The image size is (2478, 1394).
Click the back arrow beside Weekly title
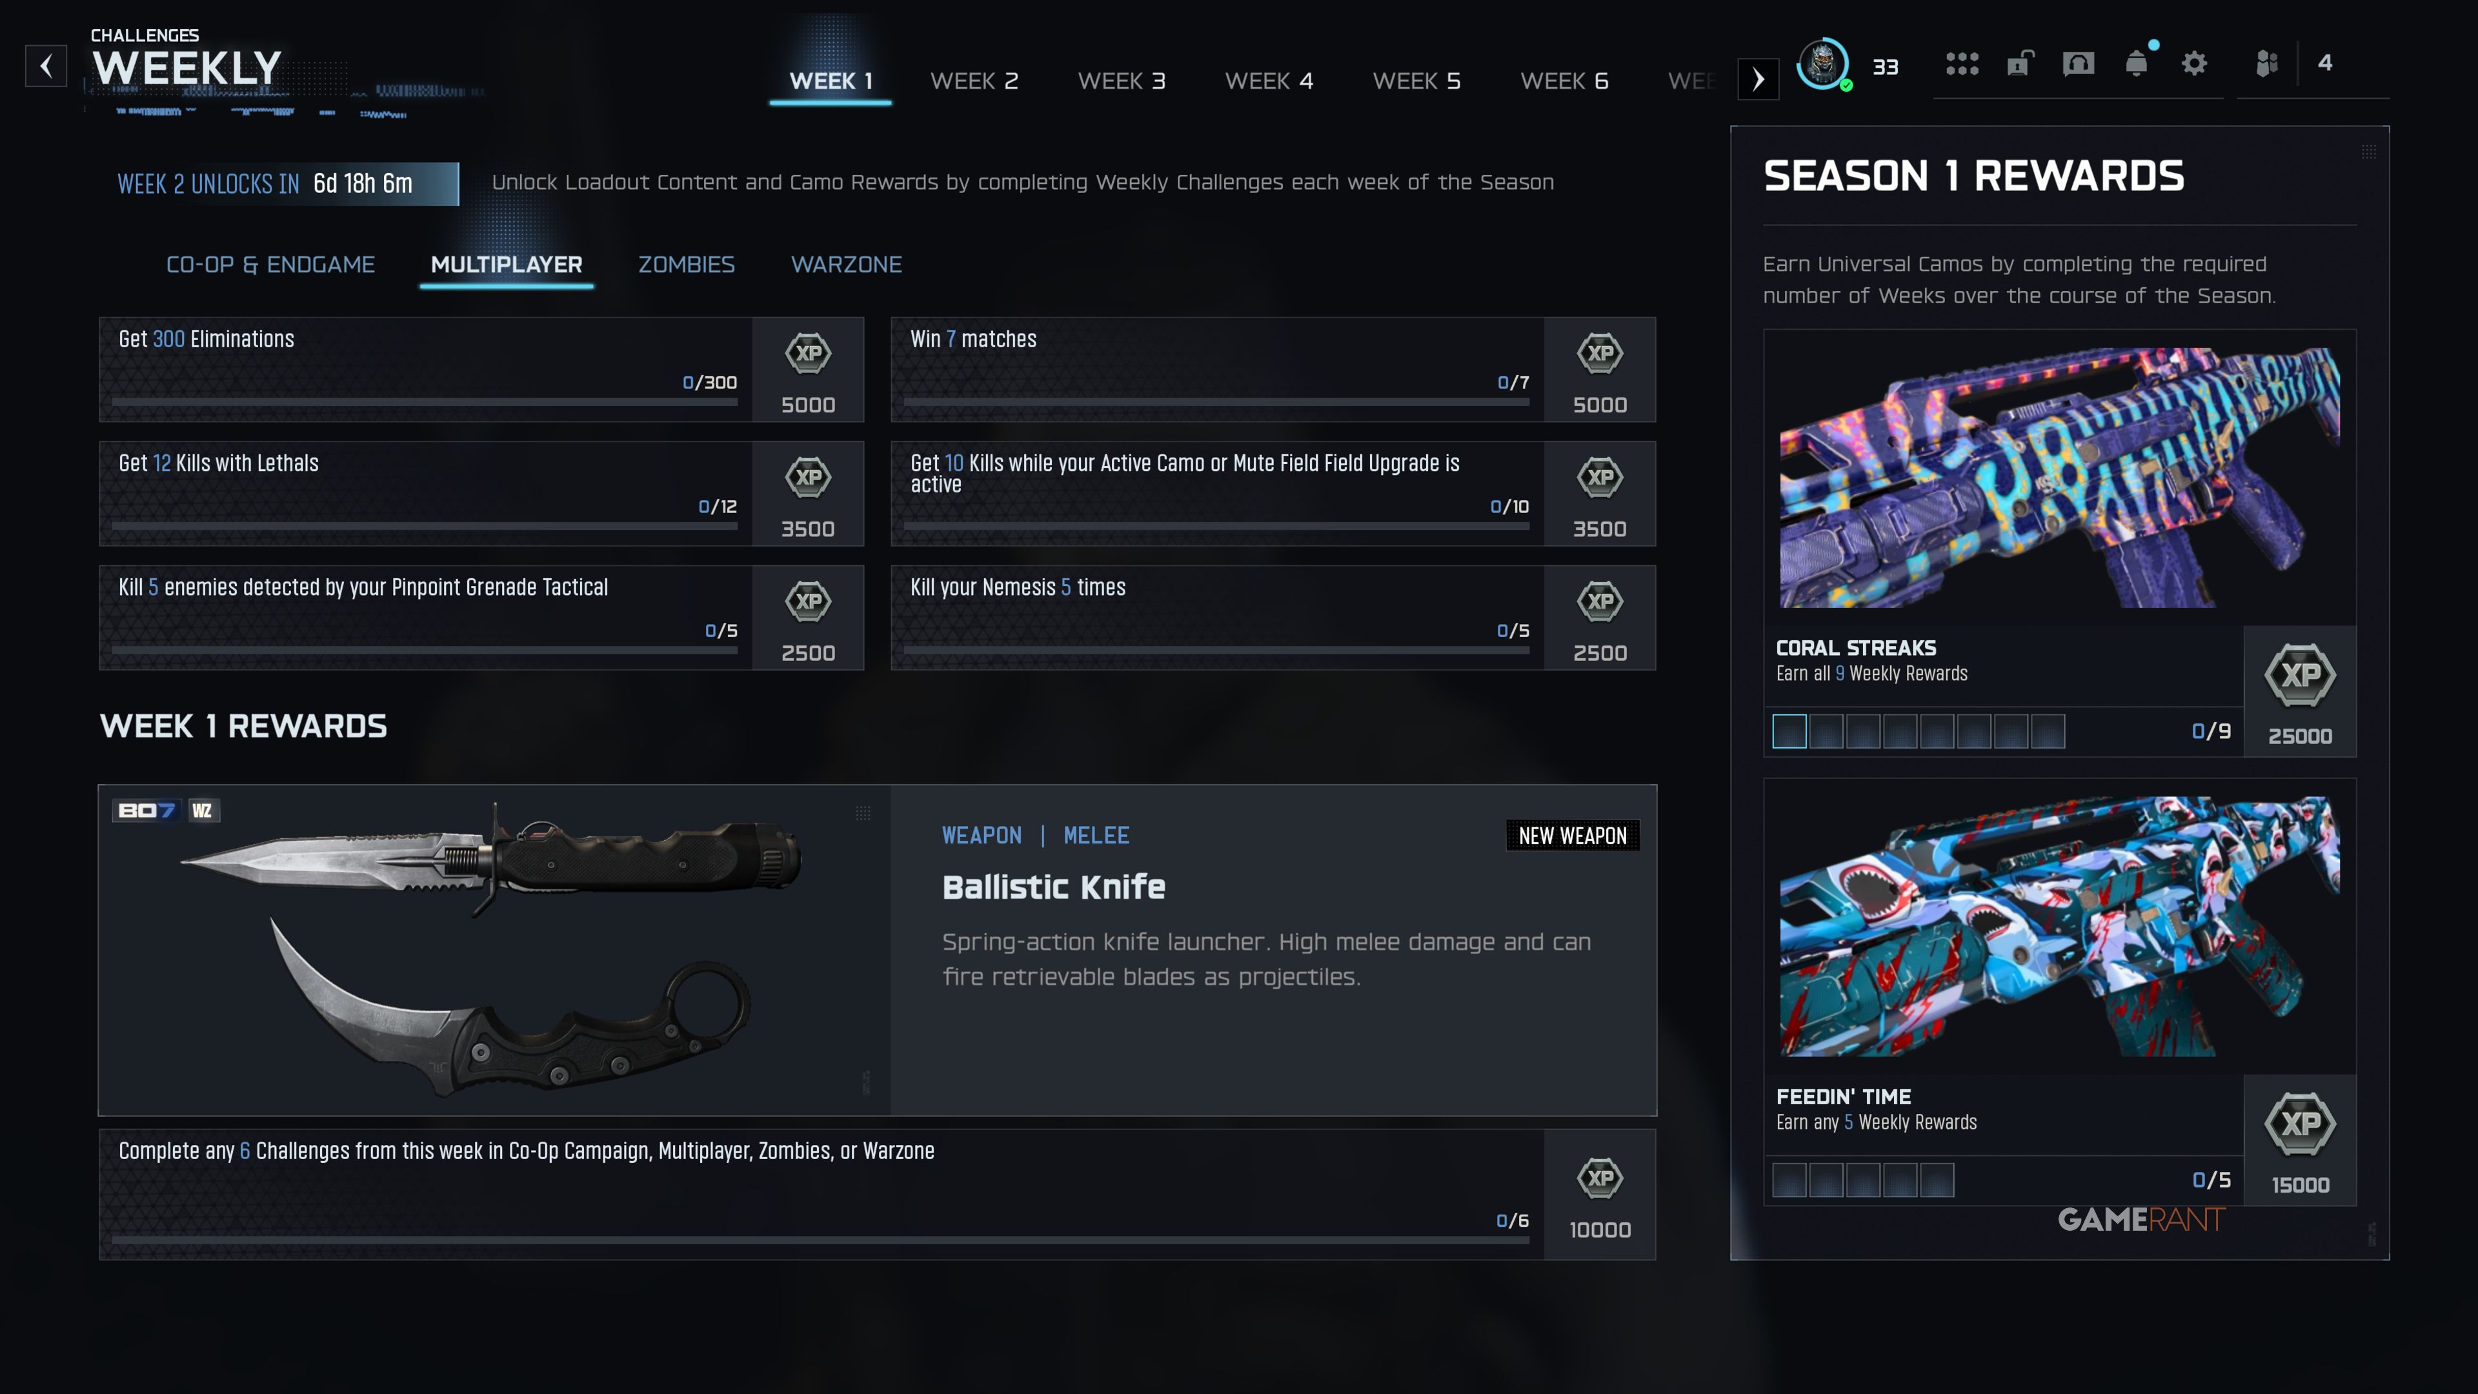pyautogui.click(x=45, y=66)
